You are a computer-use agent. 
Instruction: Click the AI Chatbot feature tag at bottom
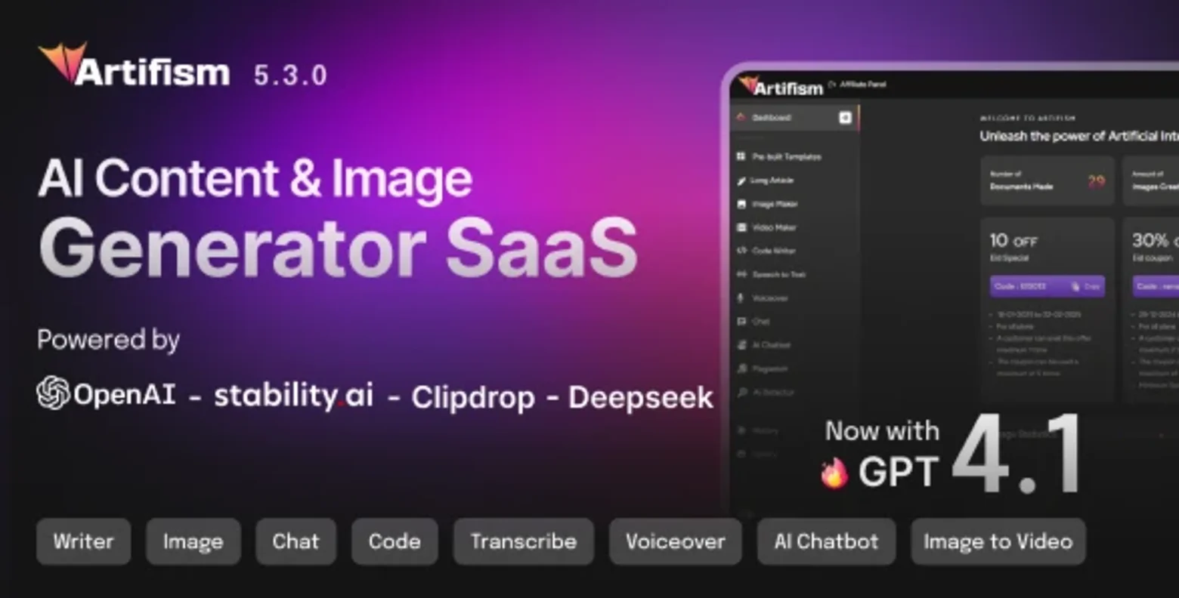[x=827, y=541]
